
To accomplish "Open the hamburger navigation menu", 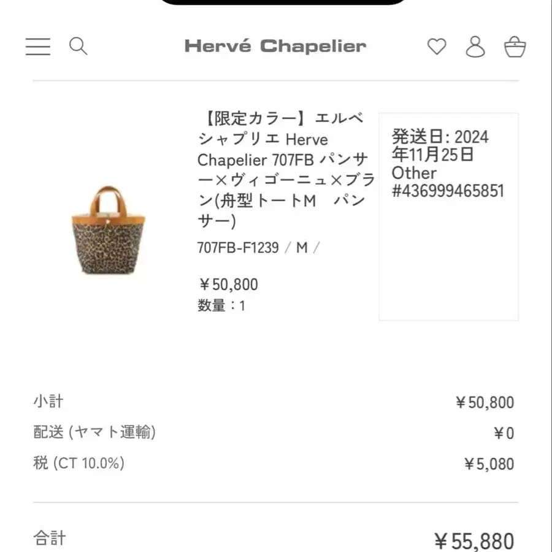I will click(x=37, y=47).
